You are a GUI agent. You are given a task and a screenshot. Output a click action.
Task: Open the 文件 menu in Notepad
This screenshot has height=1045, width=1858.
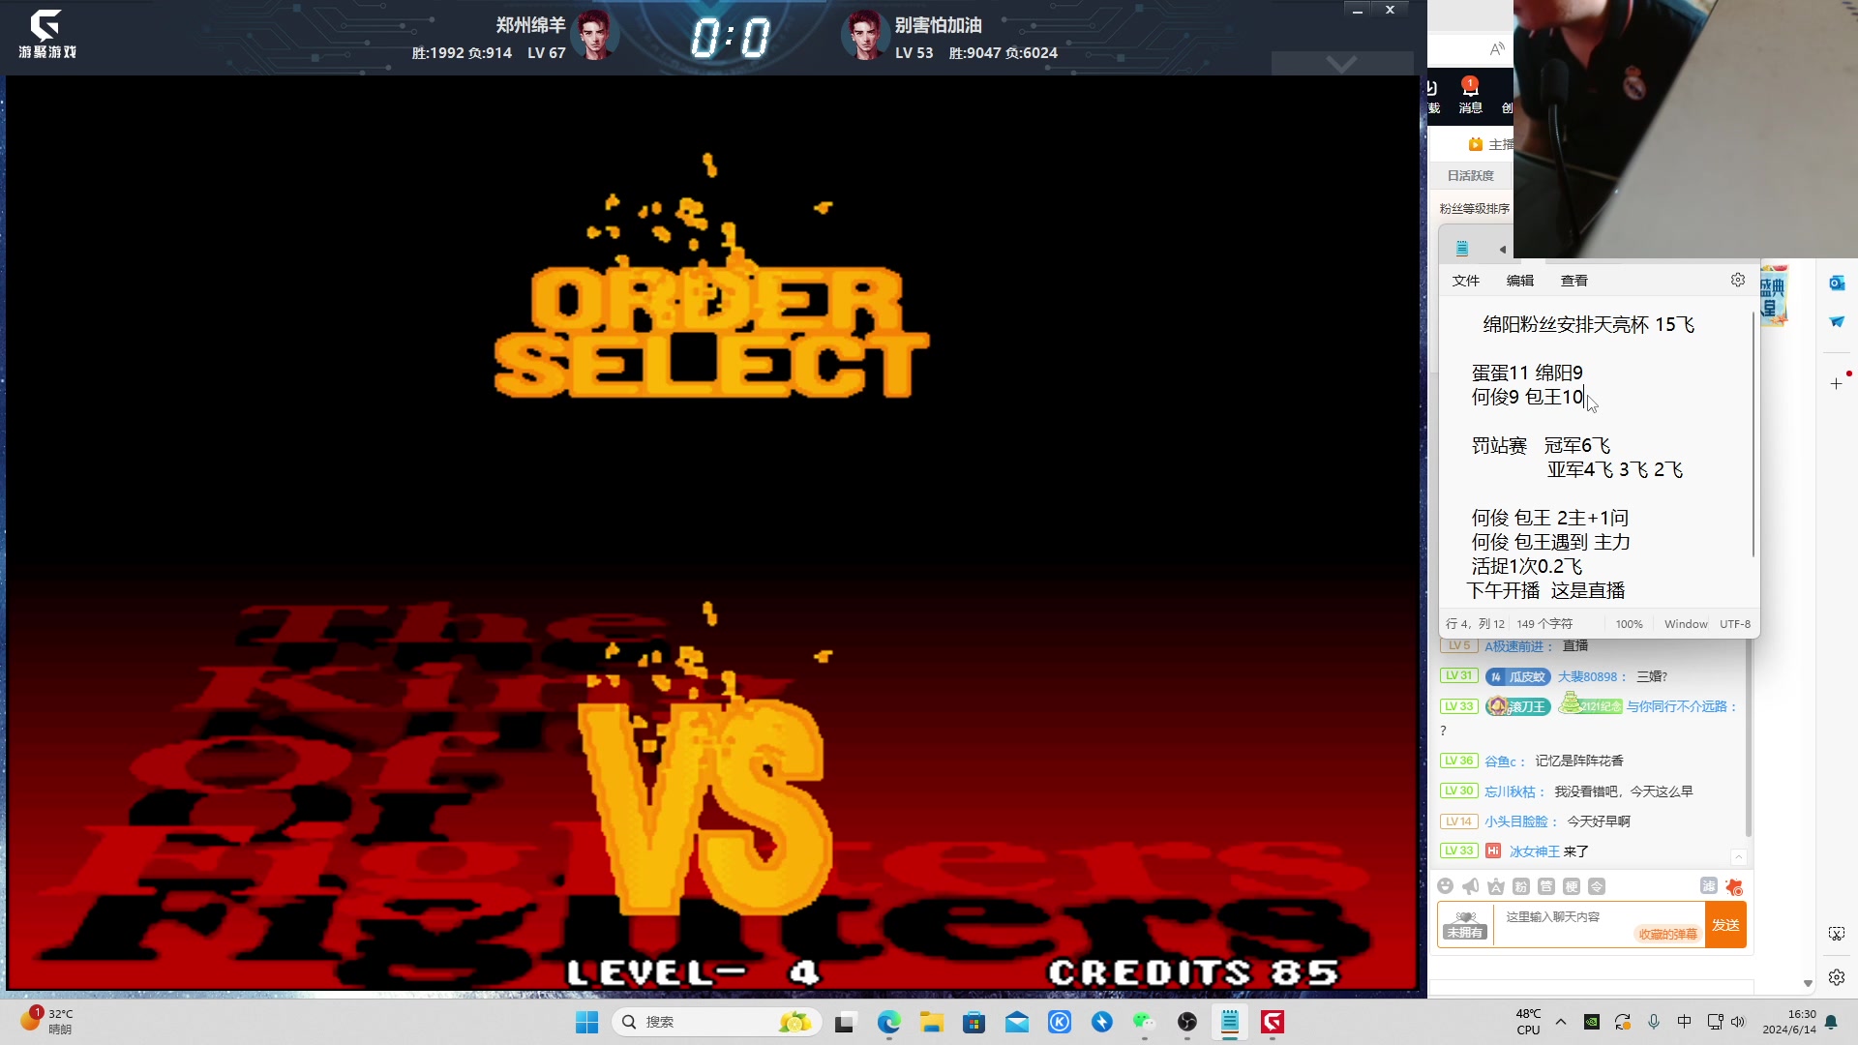point(1465,281)
